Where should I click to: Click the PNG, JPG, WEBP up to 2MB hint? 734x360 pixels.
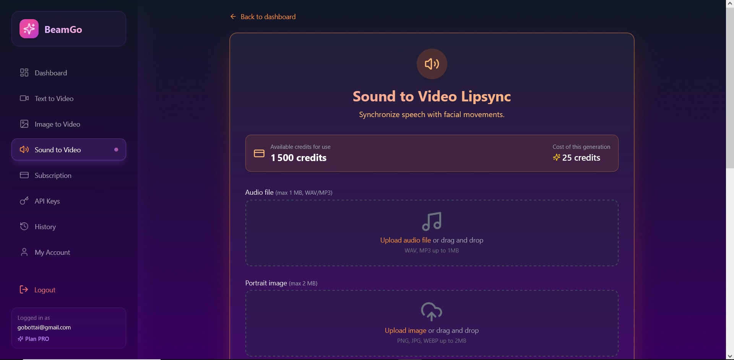432,341
